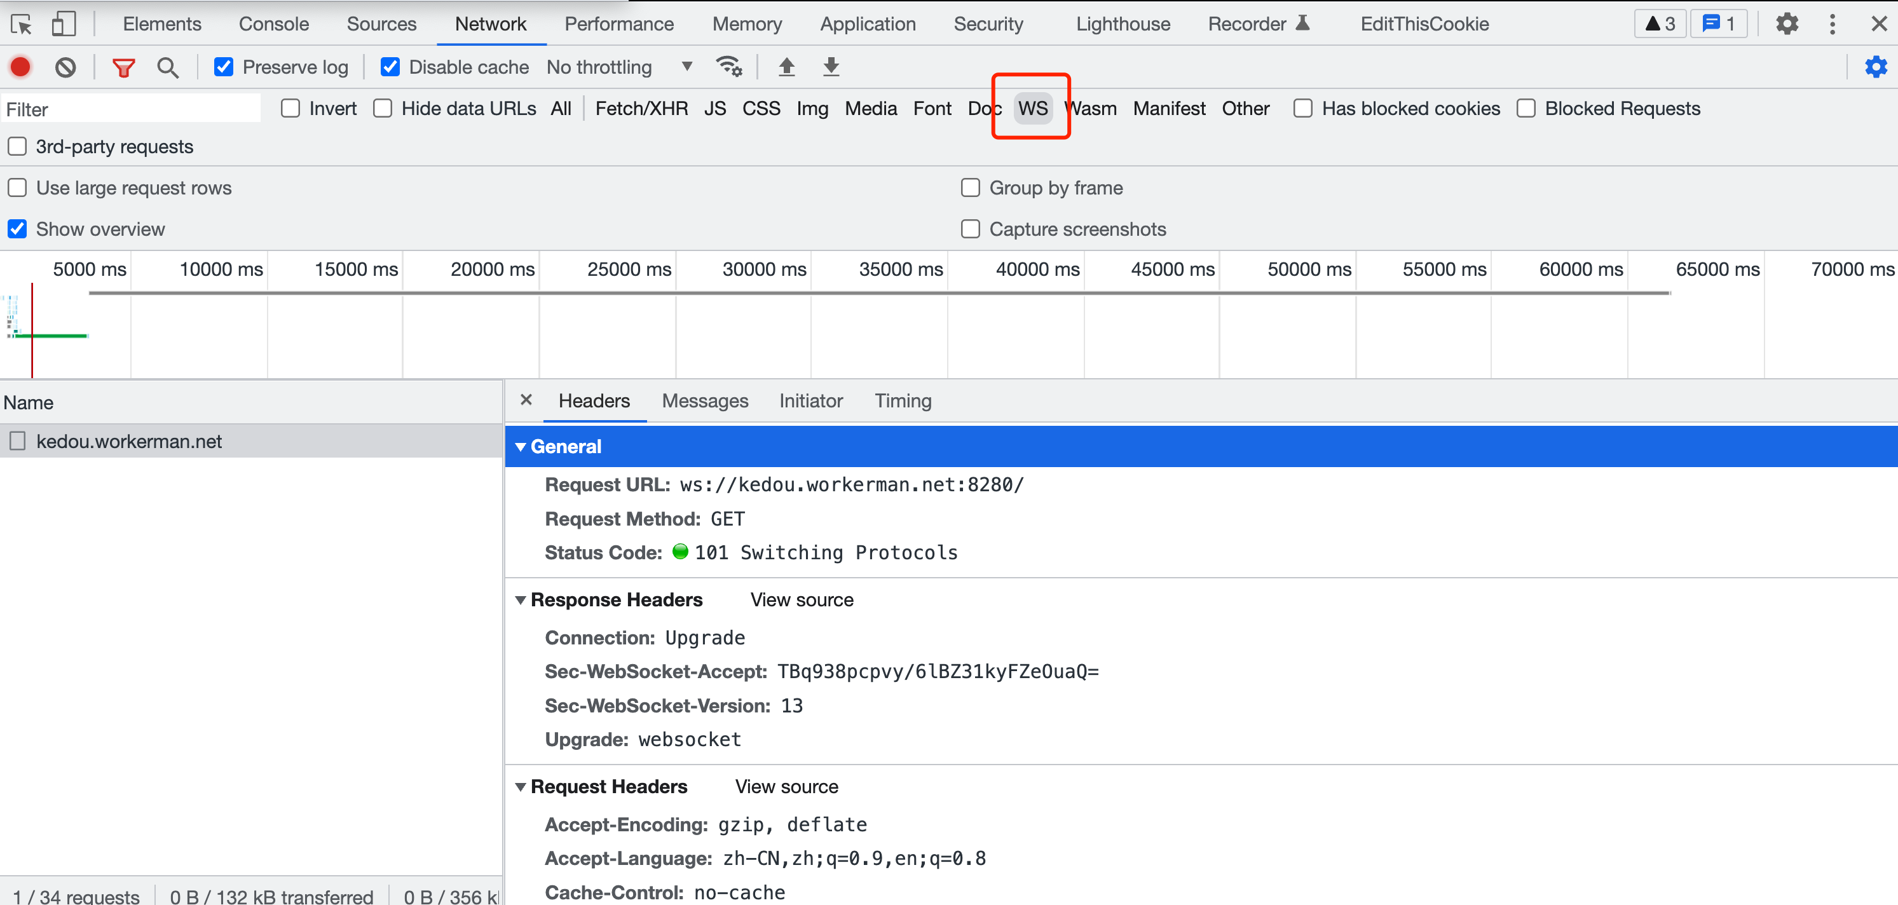Toggle device toolbar icon
1898x905 pixels.
coord(64,24)
